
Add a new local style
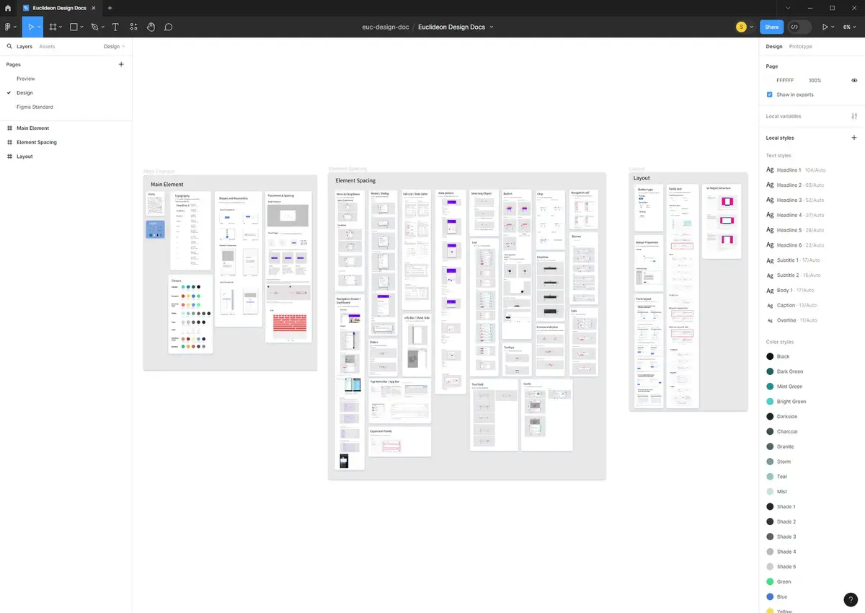pos(854,138)
